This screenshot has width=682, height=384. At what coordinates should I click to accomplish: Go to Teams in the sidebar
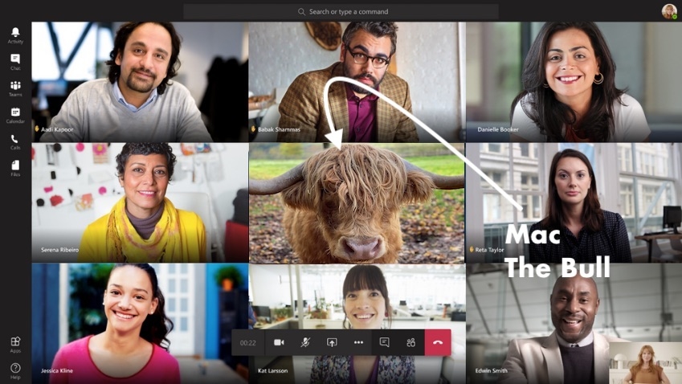tap(15, 88)
